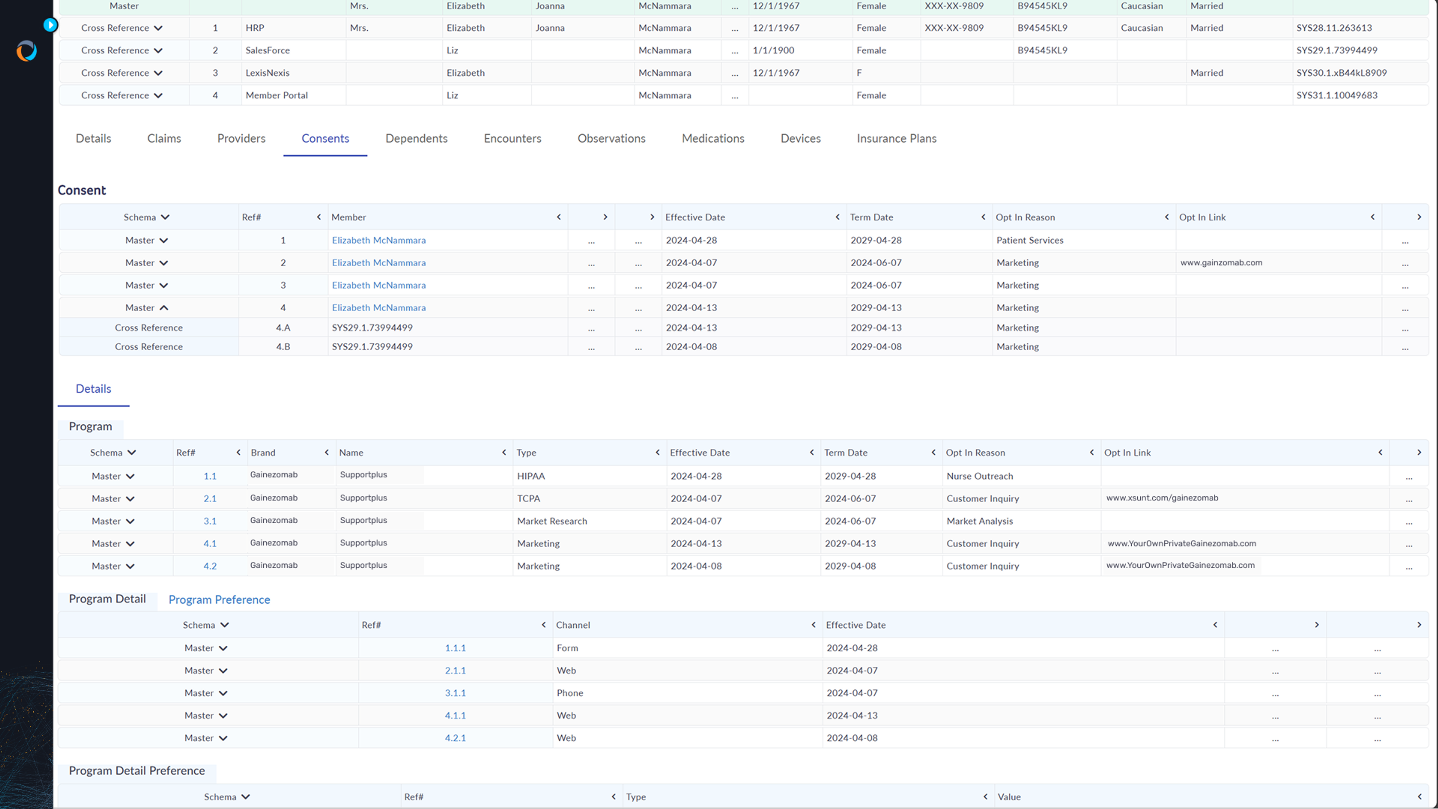Expand Master program detail row 3.1.1

[x=223, y=693]
